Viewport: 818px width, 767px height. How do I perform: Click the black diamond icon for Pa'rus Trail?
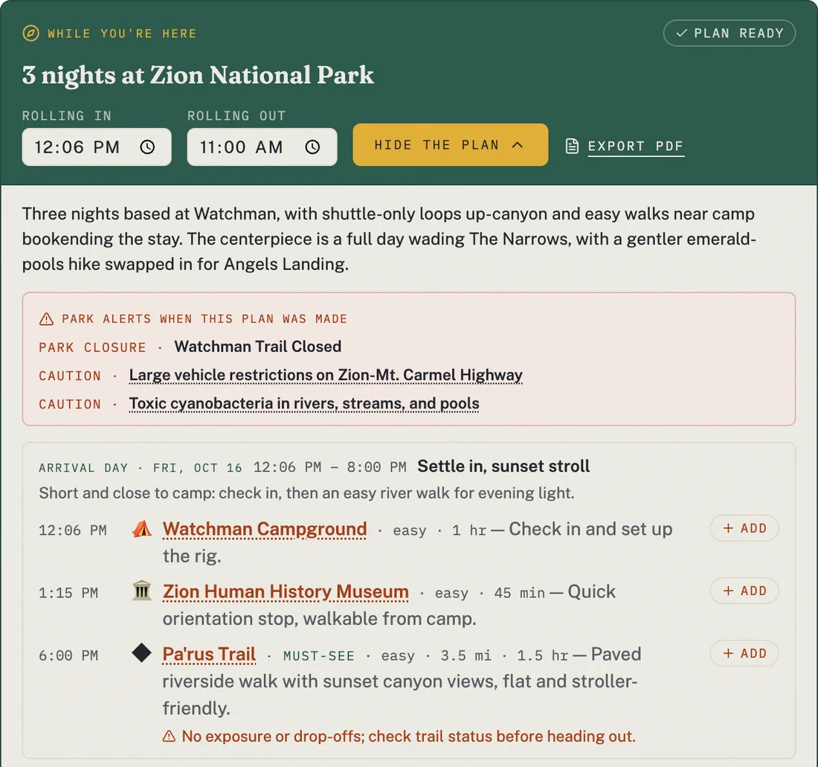141,652
